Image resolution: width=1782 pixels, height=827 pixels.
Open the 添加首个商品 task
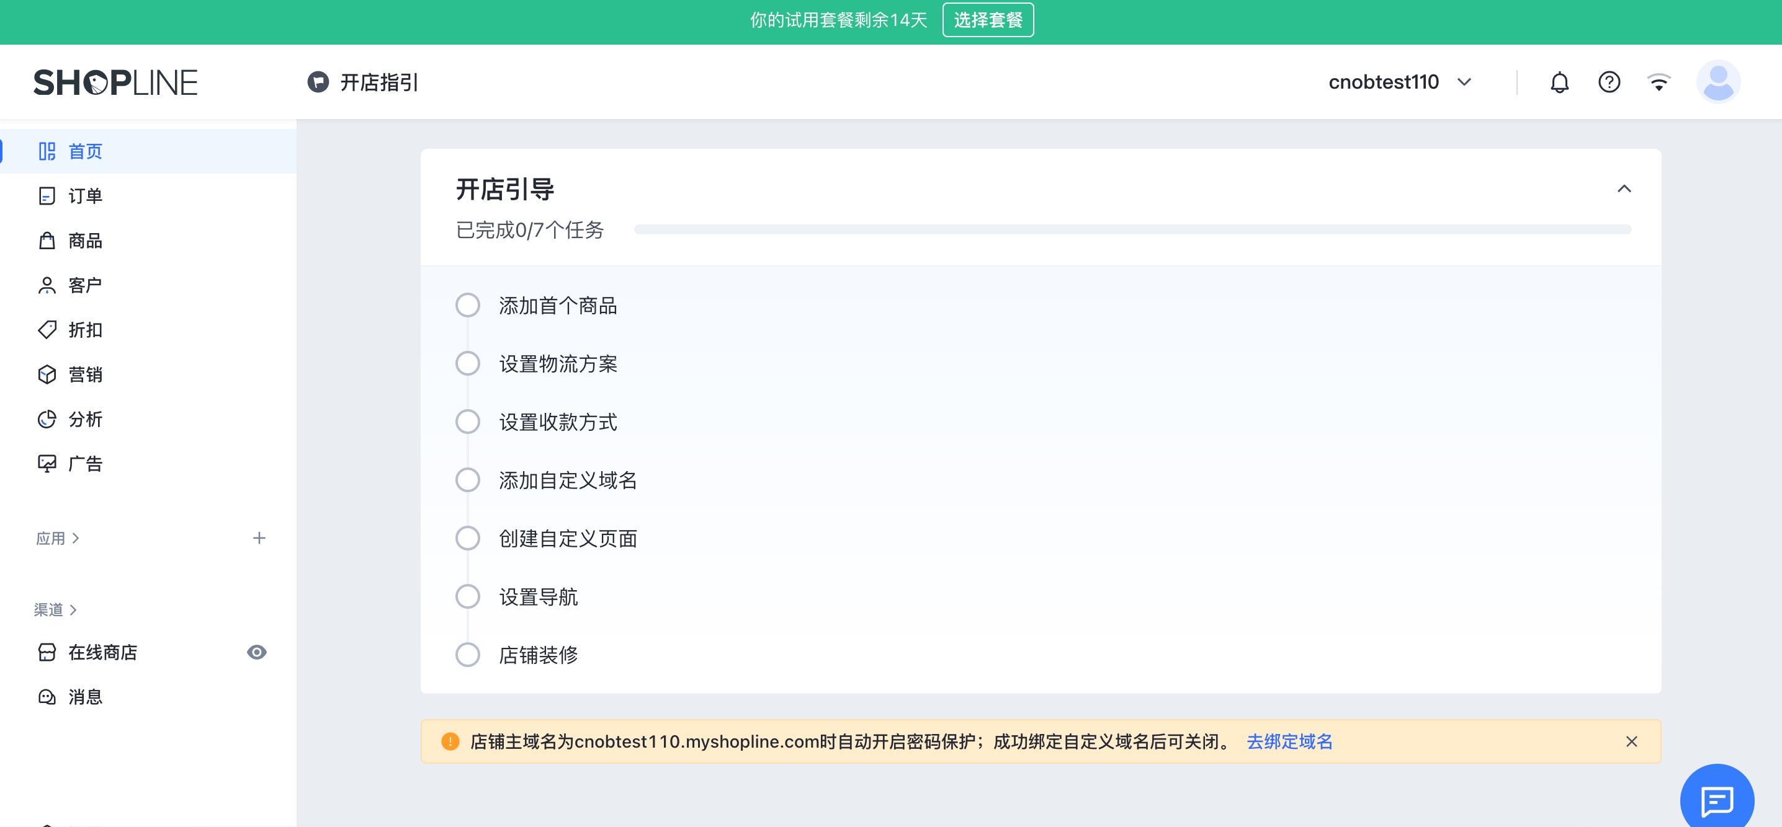pos(558,306)
